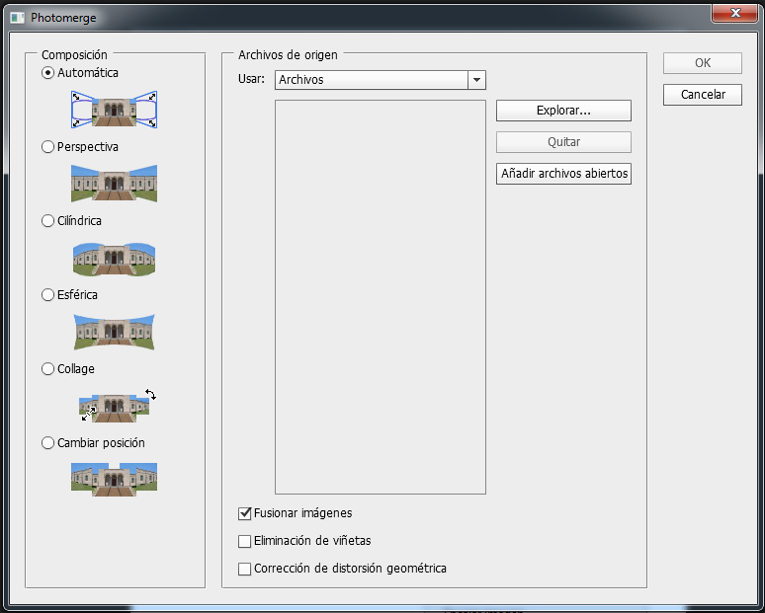The image size is (765, 613).
Task: Click the Cancelar button
Action: (x=702, y=95)
